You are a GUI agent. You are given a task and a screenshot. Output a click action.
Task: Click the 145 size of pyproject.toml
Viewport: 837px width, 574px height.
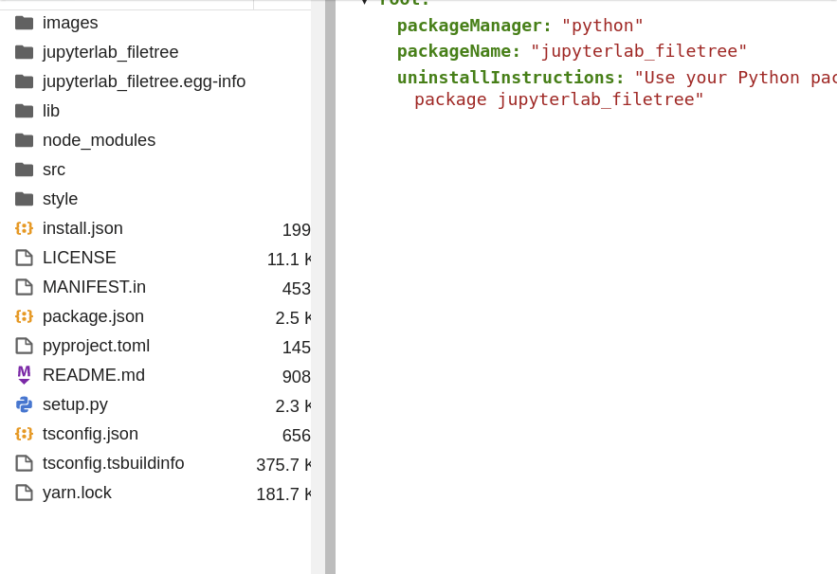297,348
